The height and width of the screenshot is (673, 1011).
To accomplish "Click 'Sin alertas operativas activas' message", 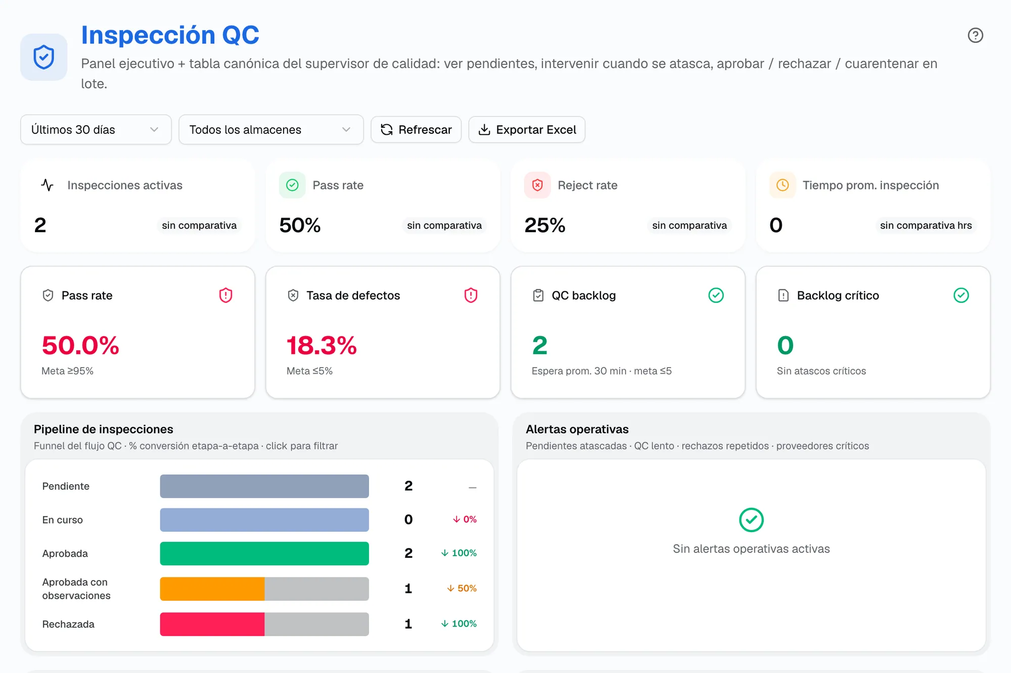I will coord(751,549).
